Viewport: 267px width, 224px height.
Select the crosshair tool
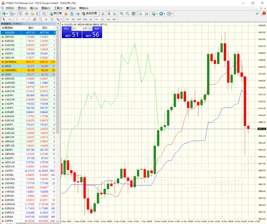point(10,19)
